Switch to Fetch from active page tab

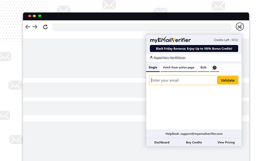179,68
